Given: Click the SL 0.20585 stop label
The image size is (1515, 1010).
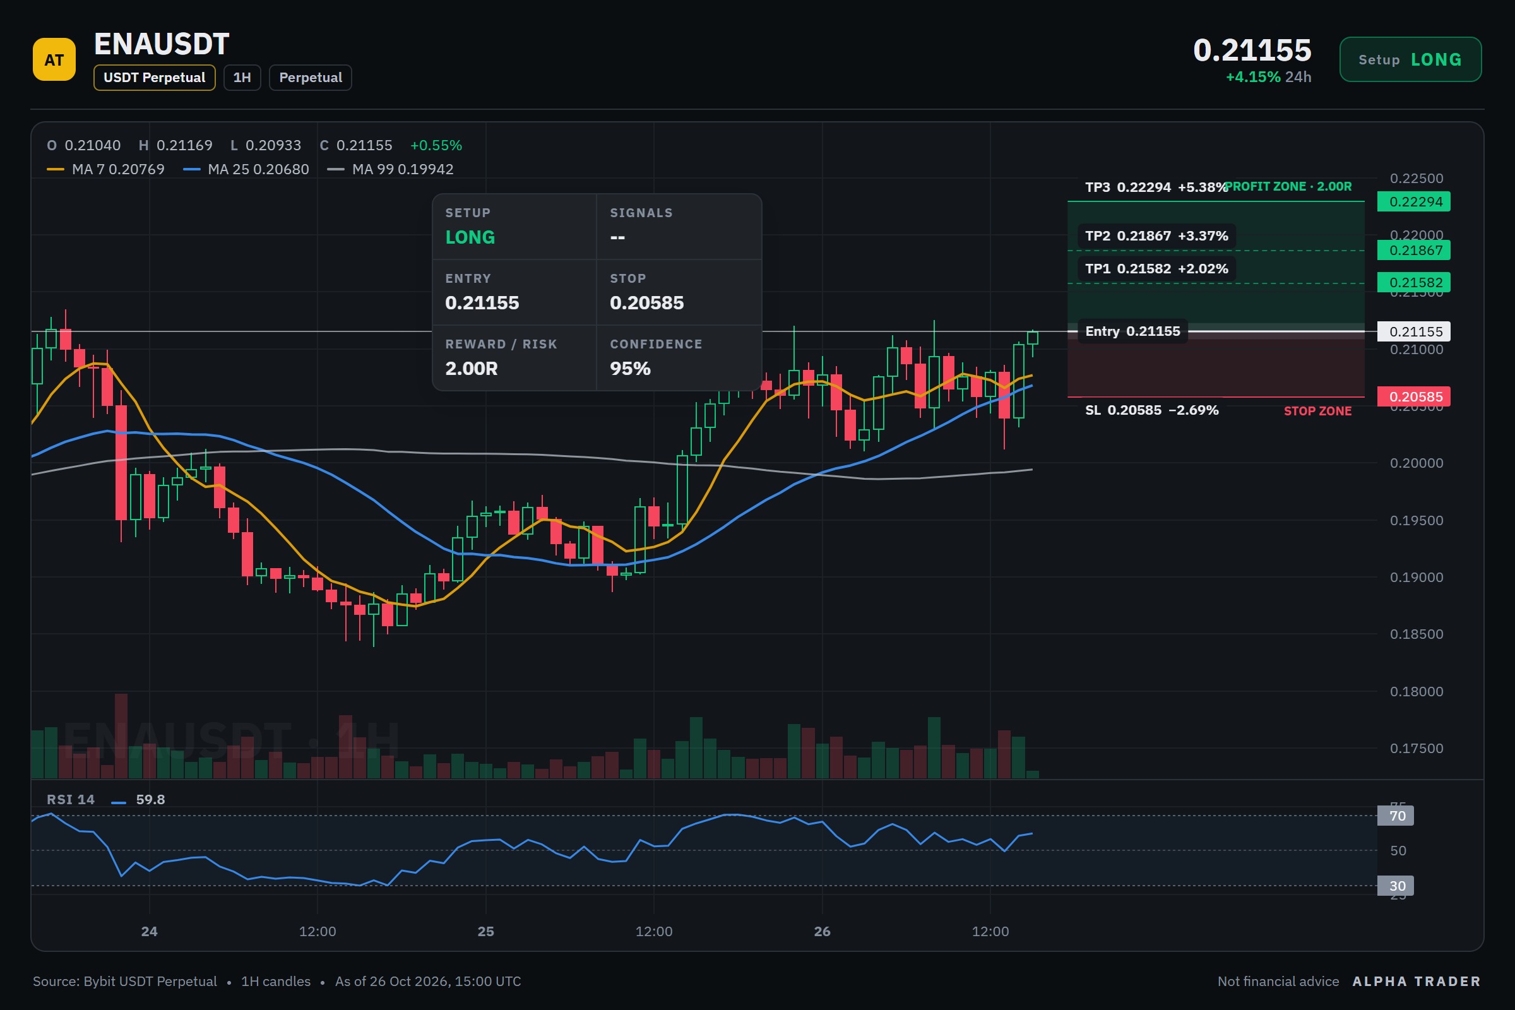Looking at the screenshot, I should (1151, 410).
